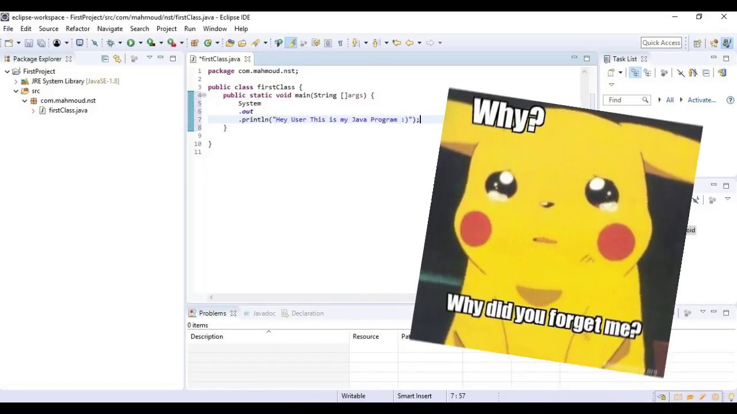
Task: Toggle Scheduled presentation in Task List
Action: click(x=648, y=72)
